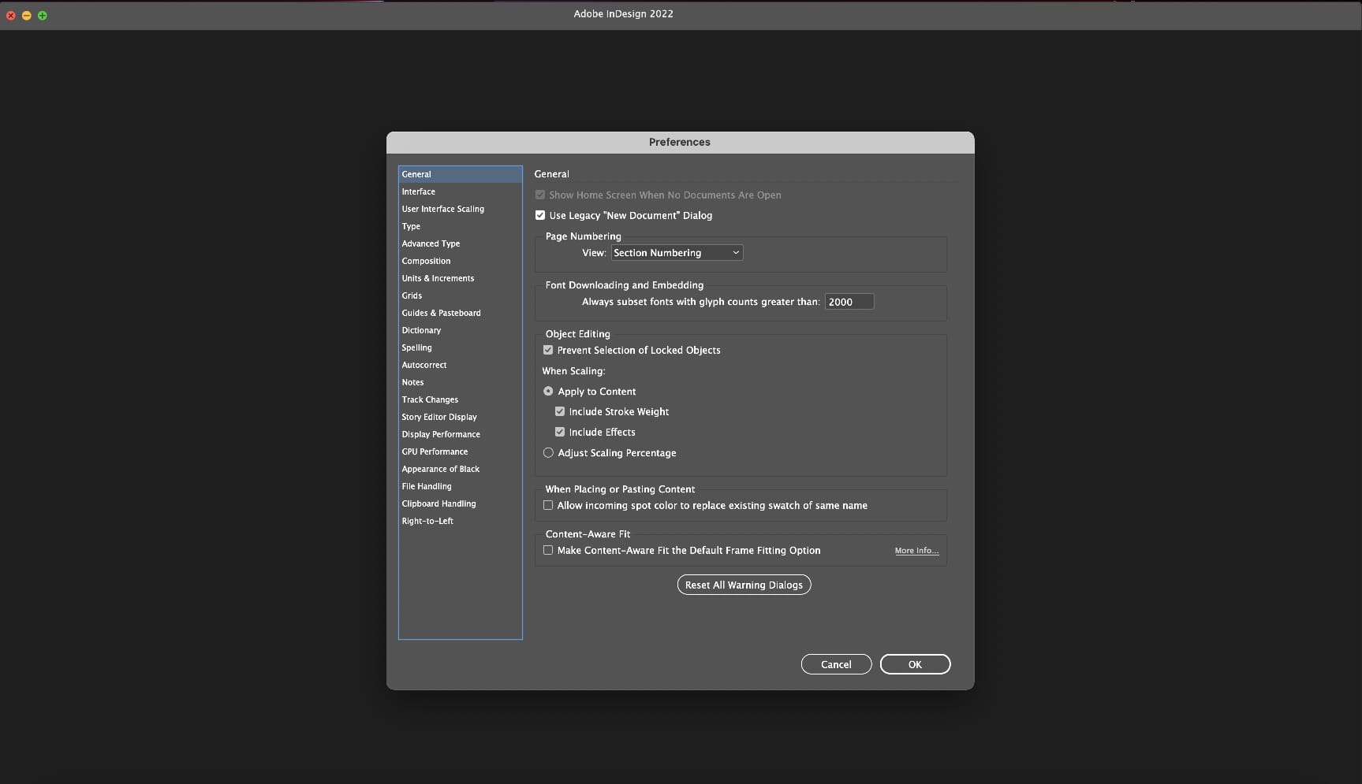Select the Right-to-Left category
Screen dimensions: 1362x784
click(x=461, y=521)
